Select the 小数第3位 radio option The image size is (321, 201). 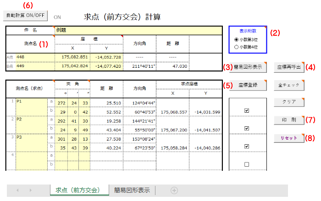click(236, 40)
